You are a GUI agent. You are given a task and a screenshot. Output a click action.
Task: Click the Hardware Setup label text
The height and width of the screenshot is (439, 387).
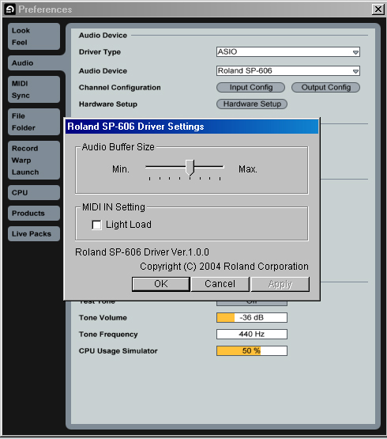click(x=108, y=104)
